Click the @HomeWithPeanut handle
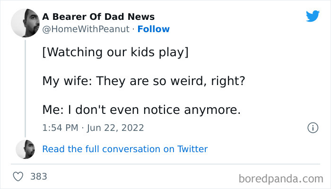 pos(85,29)
